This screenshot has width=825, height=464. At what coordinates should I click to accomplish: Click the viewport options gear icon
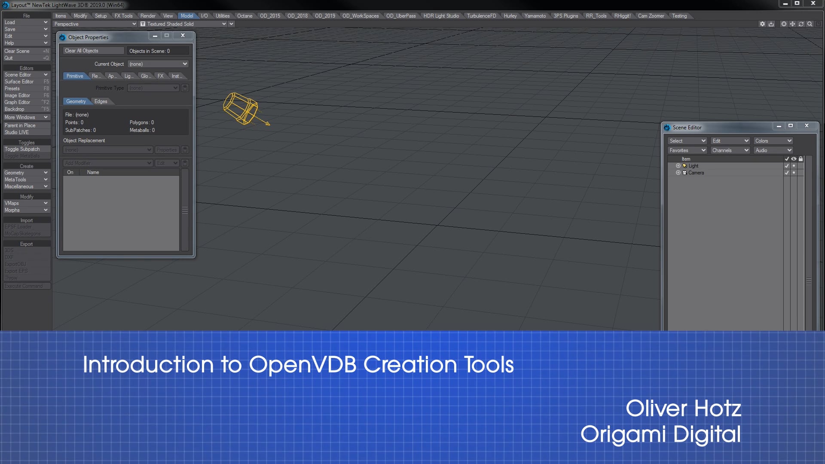pyautogui.click(x=762, y=24)
